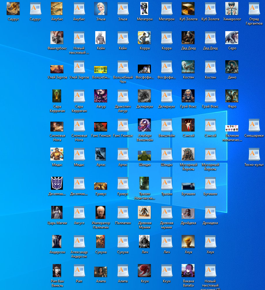Select the Десептик... Decepticon logo image
This screenshot has width=265, height=290.
point(57,183)
